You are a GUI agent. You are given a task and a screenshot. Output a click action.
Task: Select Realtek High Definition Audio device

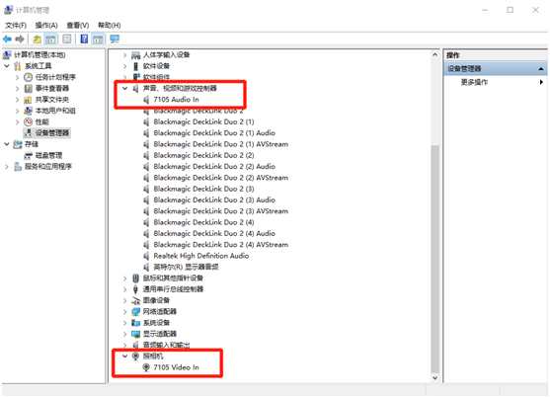pos(201,256)
